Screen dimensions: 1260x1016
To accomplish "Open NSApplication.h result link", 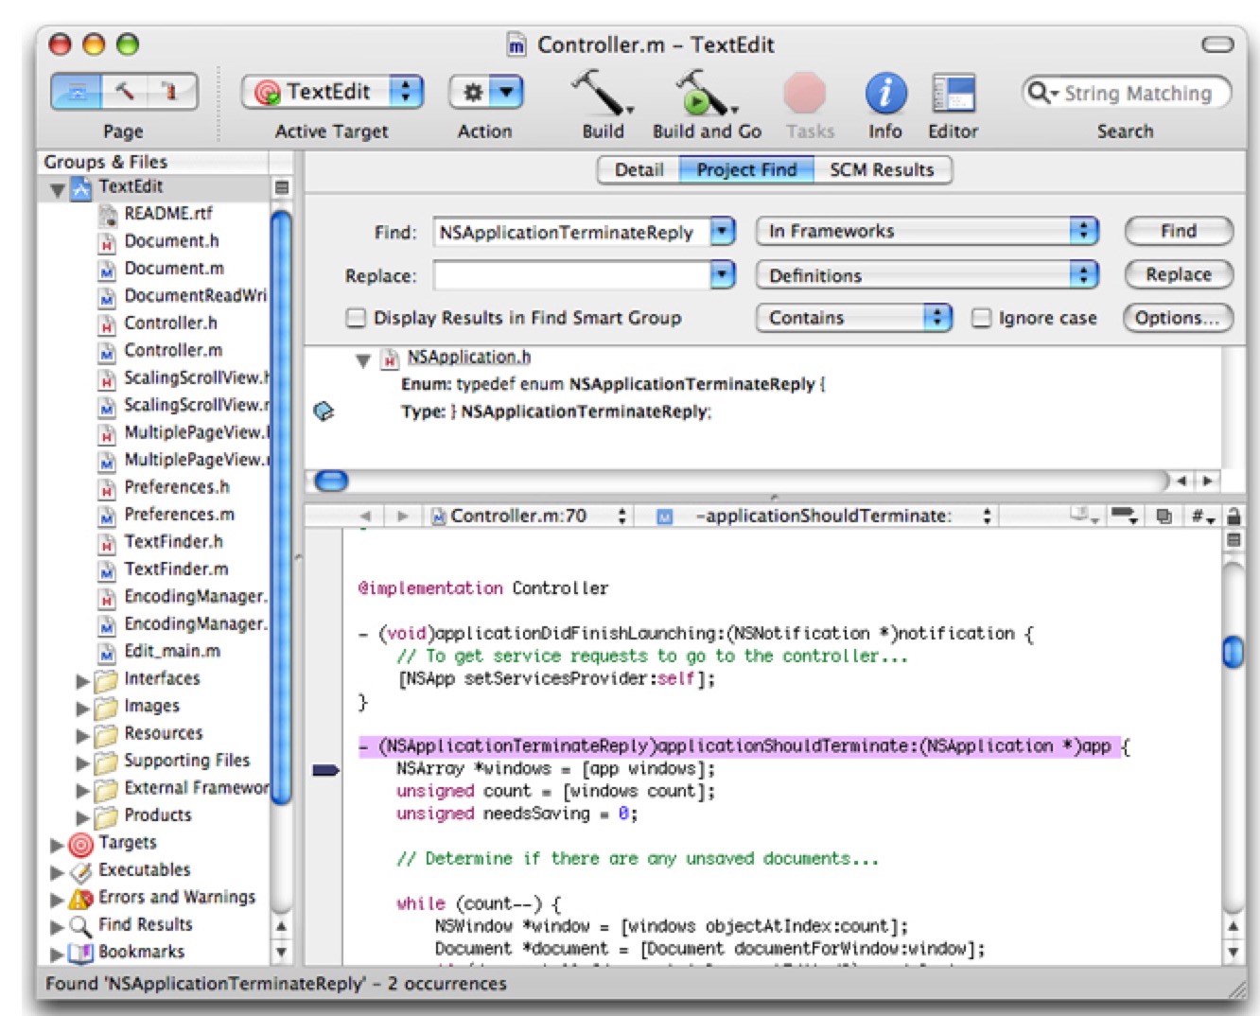I will (x=469, y=358).
